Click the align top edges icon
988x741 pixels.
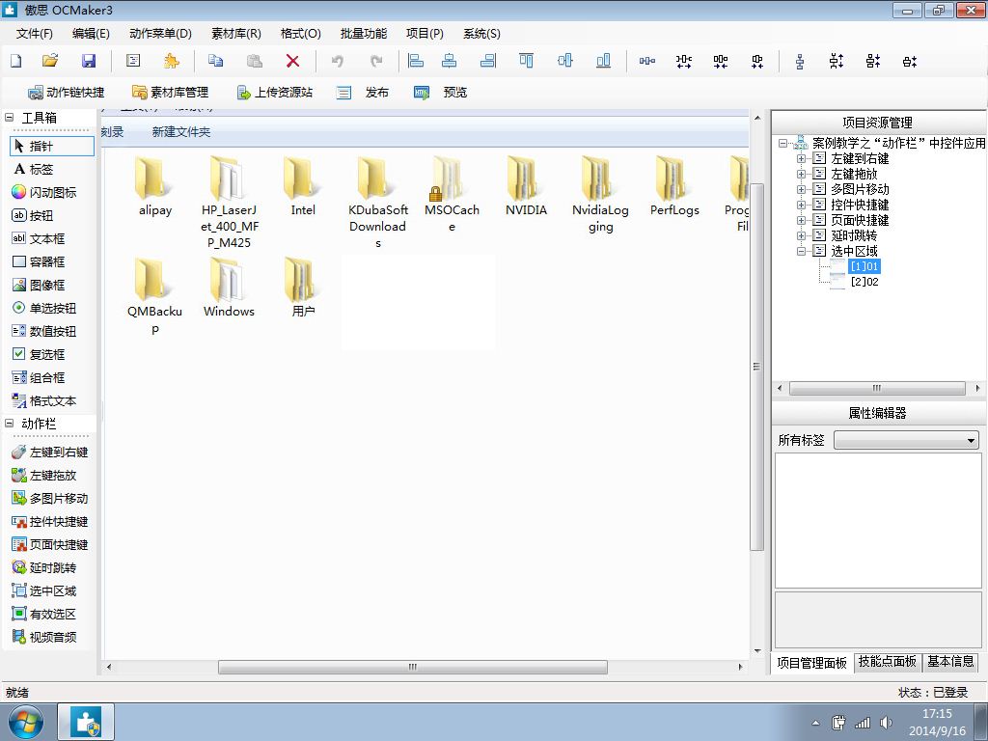[x=526, y=61]
